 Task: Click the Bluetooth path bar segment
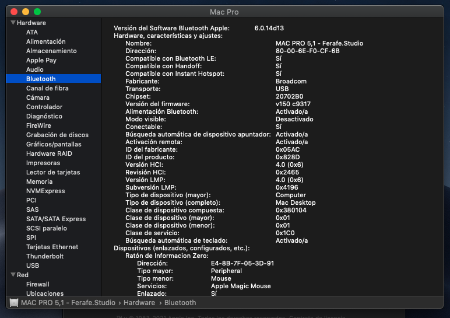click(x=180, y=302)
